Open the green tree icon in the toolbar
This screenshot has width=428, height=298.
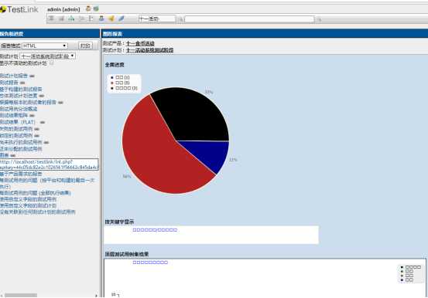point(71,19)
